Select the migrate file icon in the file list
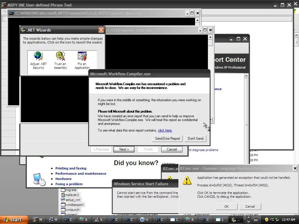This screenshot has width=299, height=224. point(63,190)
